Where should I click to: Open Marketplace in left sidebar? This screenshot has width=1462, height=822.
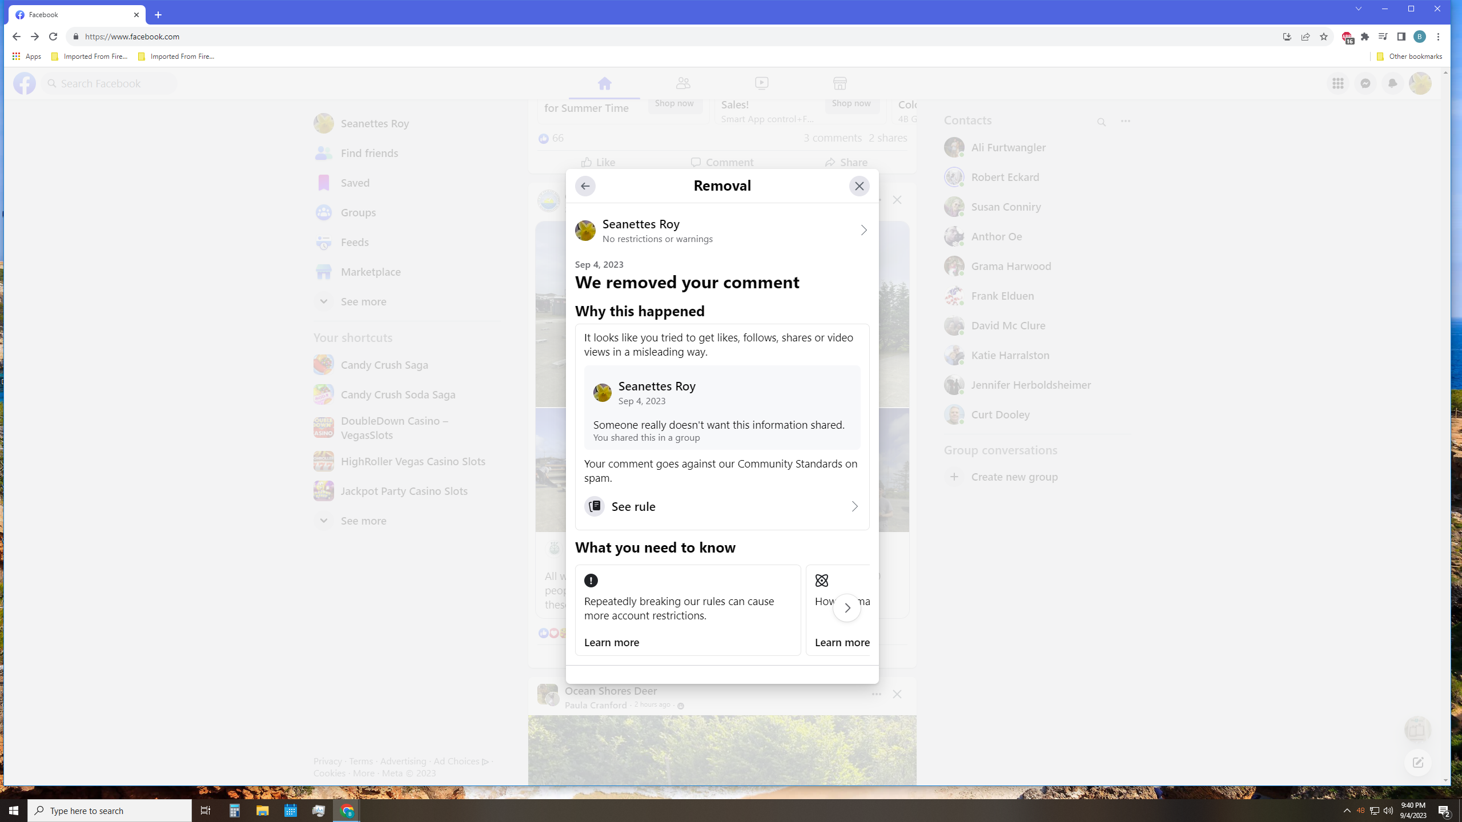click(407, 272)
